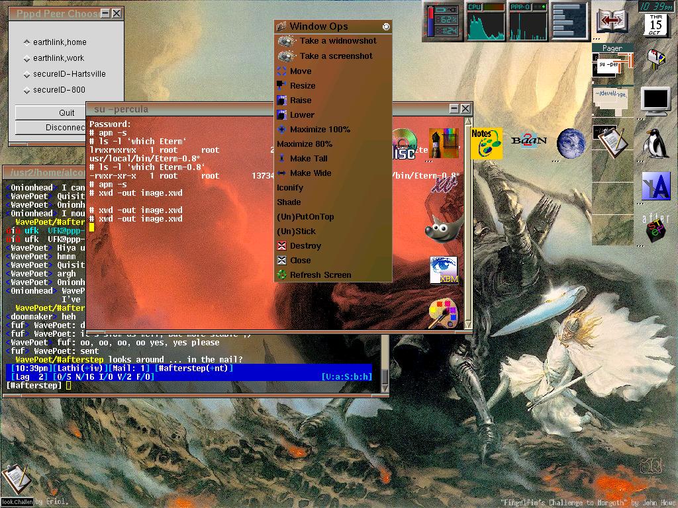
Task: Click the Baan application icon
Action: 529,141
